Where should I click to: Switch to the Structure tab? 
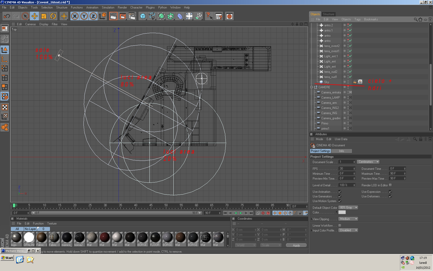click(328, 14)
